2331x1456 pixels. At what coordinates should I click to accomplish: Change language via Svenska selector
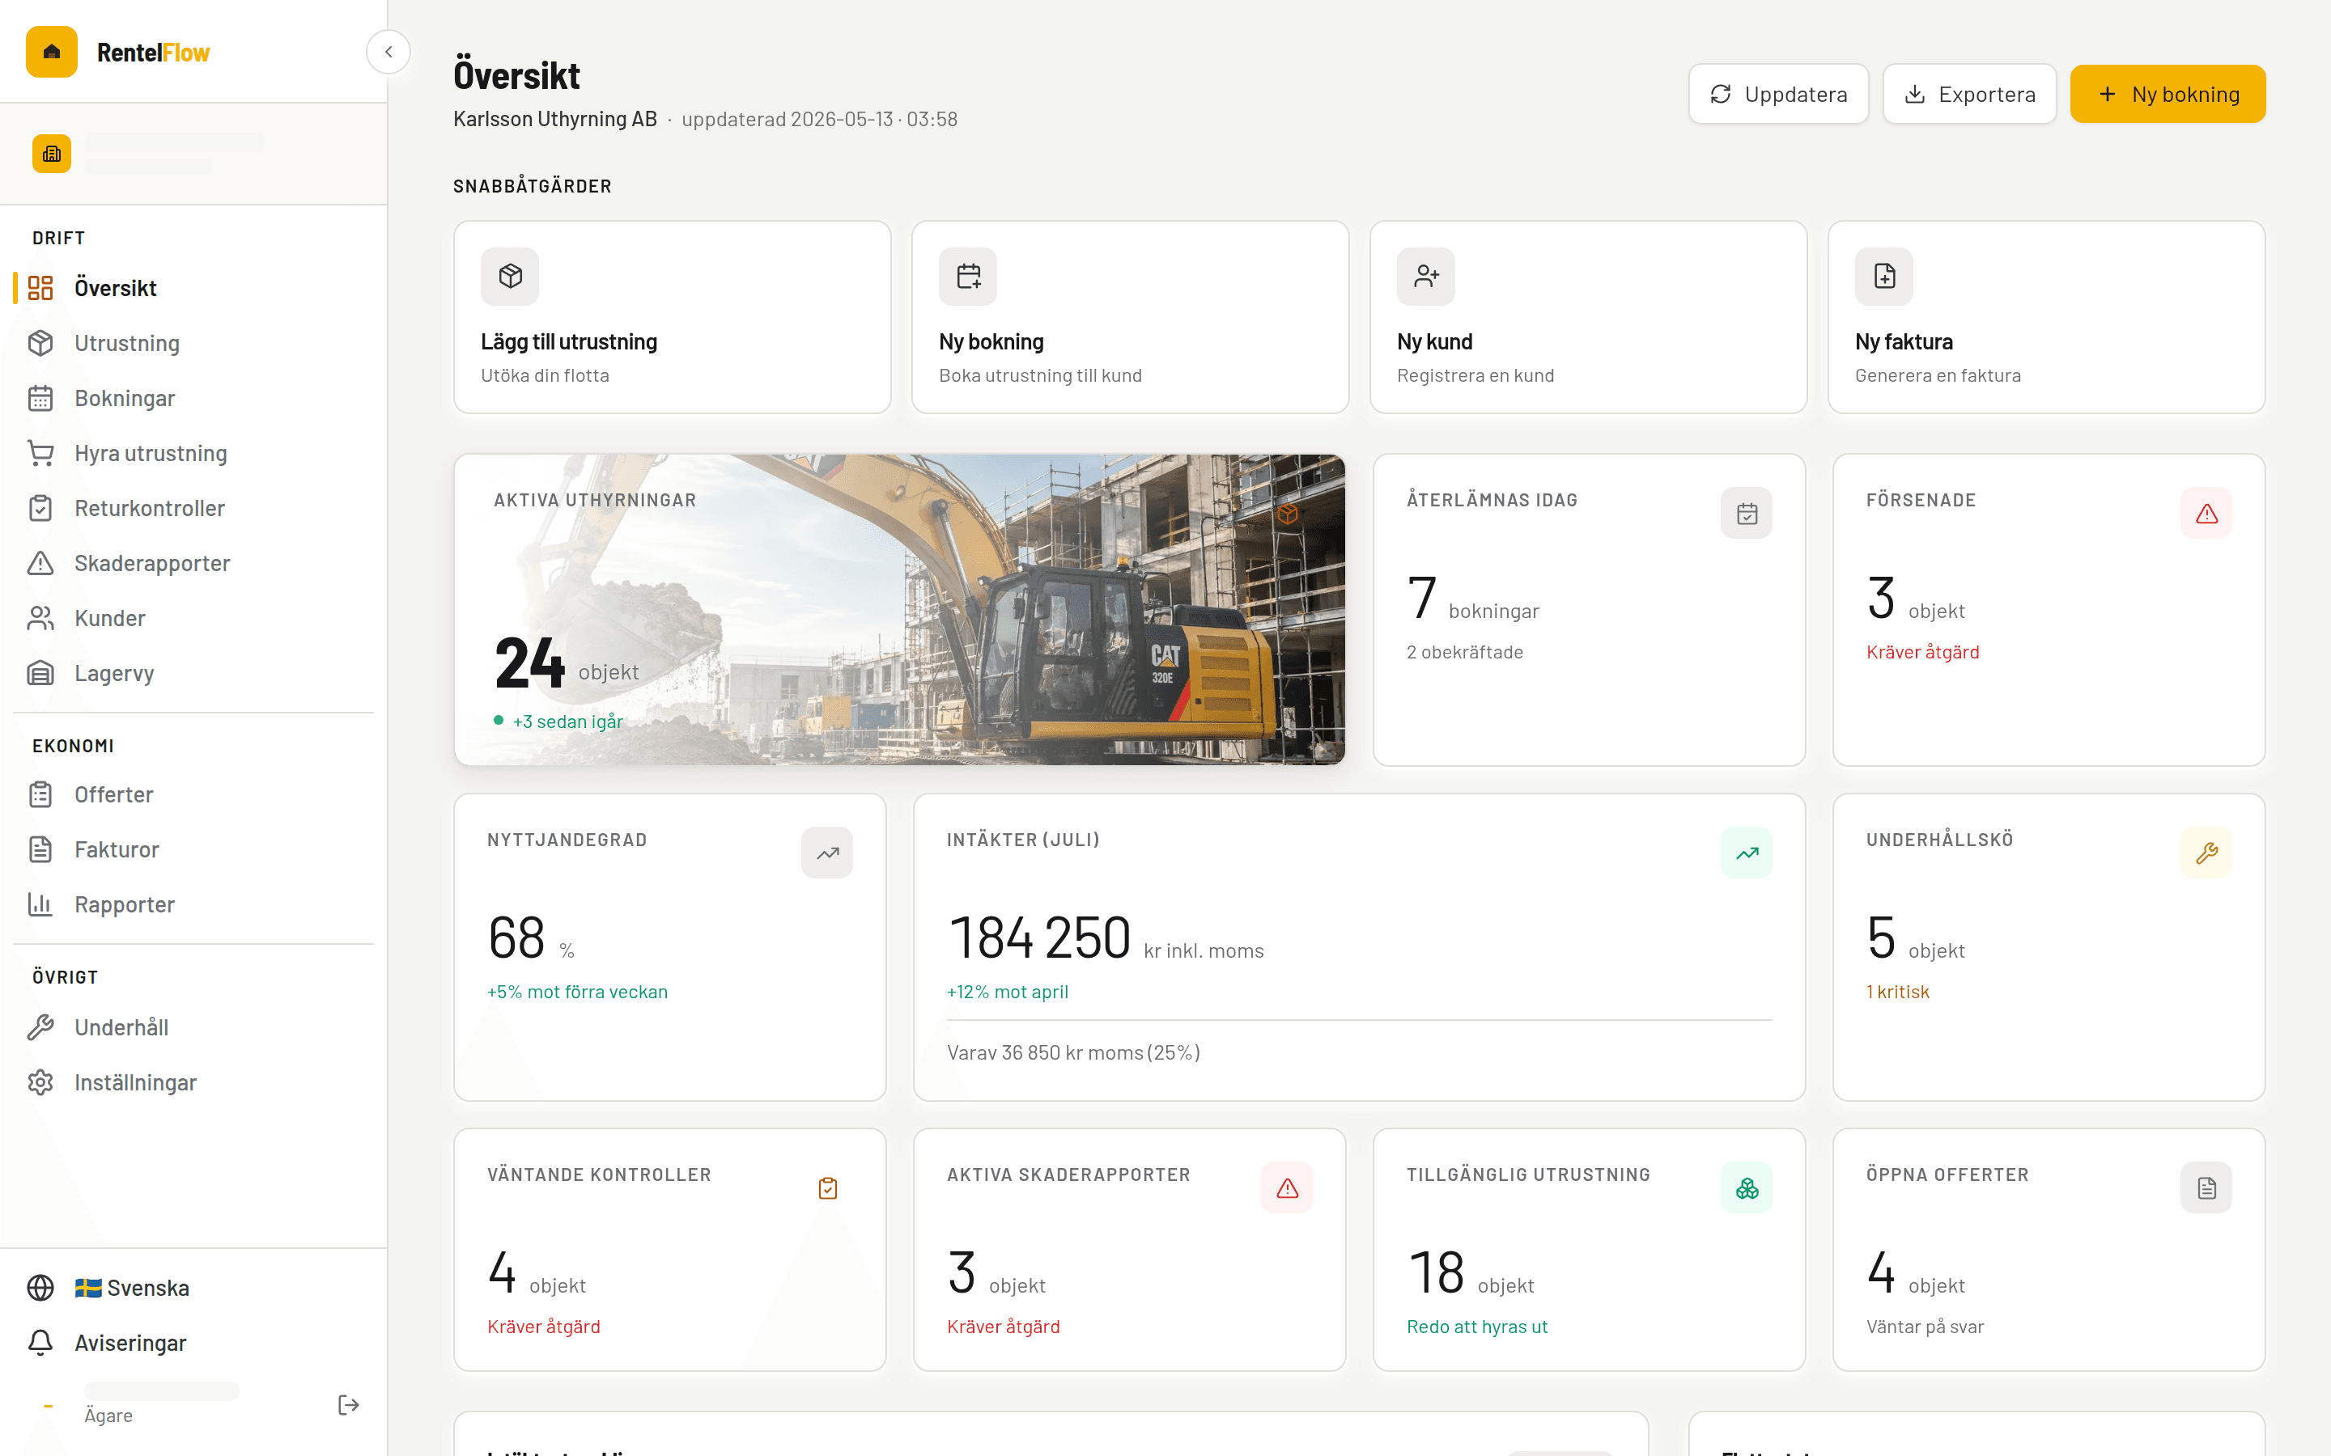pos(193,1288)
